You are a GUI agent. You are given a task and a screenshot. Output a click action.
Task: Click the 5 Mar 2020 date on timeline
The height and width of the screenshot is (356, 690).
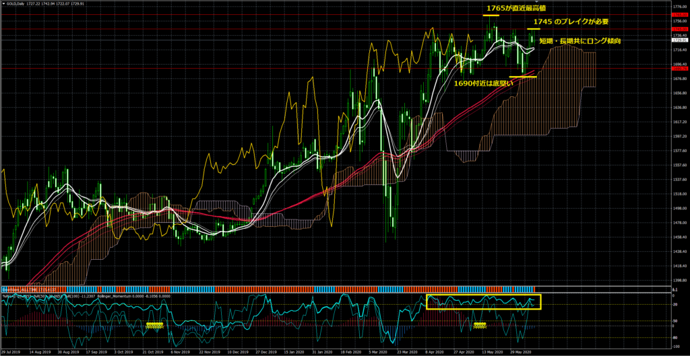coord(377,351)
